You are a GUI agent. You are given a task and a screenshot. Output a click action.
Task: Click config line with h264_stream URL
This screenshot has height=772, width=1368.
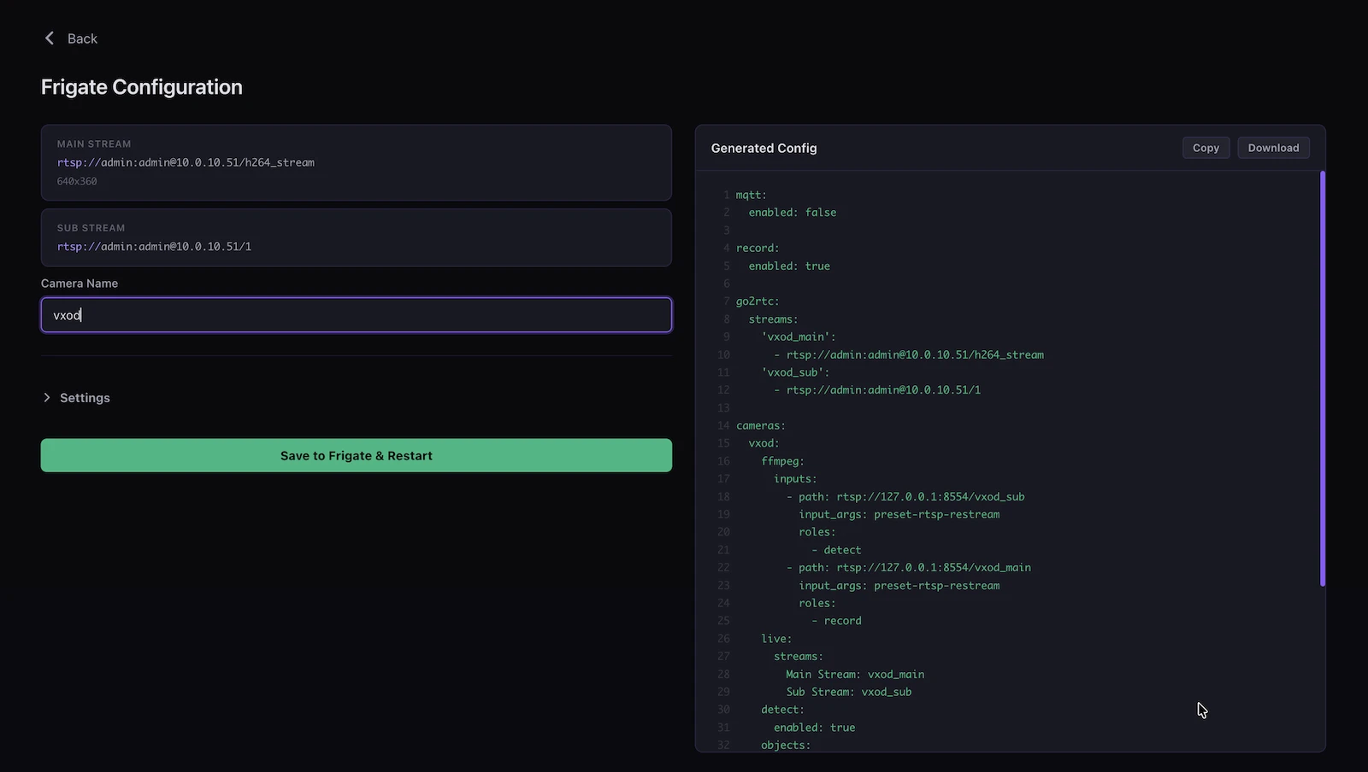point(909,354)
